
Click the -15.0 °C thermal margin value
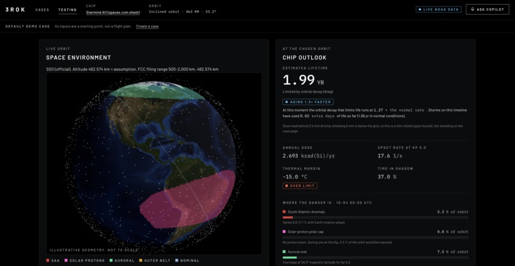pyautogui.click(x=295, y=176)
